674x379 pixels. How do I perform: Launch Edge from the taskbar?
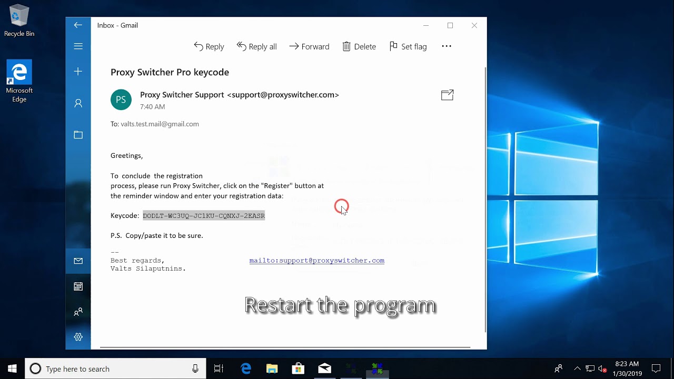246,368
